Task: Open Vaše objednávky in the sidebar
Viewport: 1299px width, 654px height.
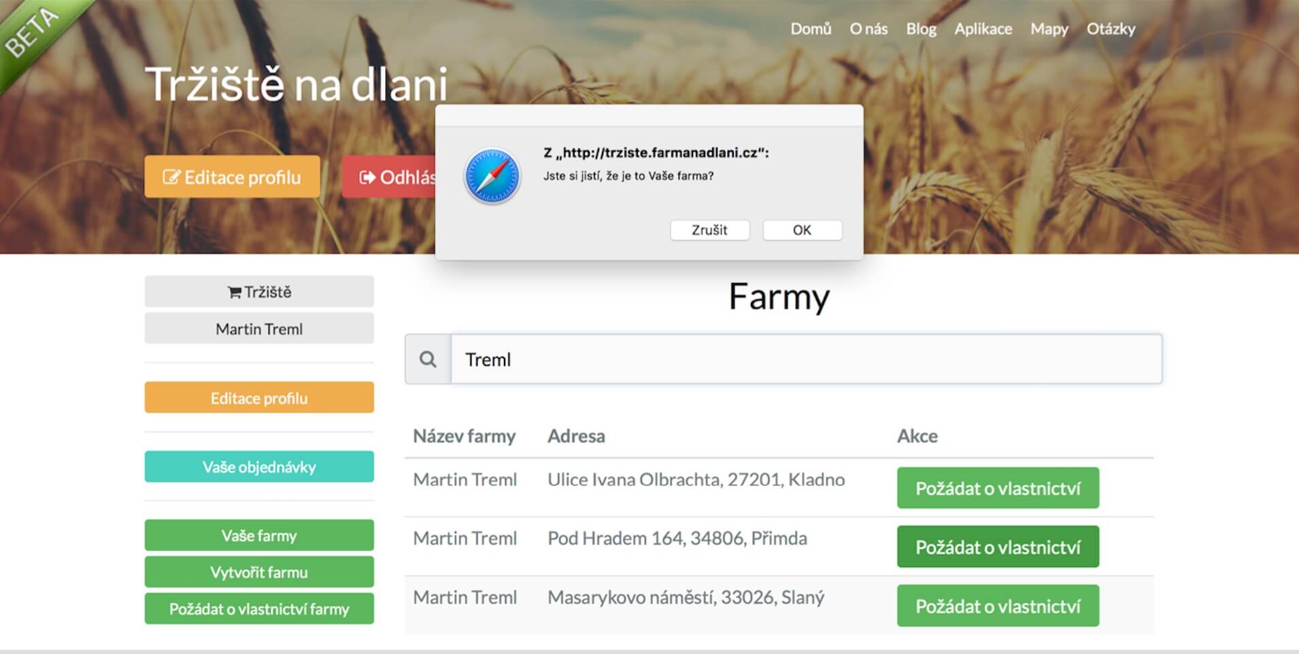Action: coord(259,467)
